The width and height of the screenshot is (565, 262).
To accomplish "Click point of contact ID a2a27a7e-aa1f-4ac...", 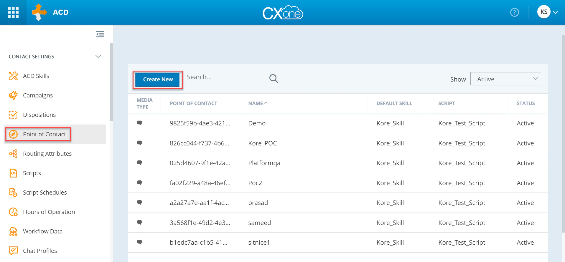I will [x=199, y=203].
